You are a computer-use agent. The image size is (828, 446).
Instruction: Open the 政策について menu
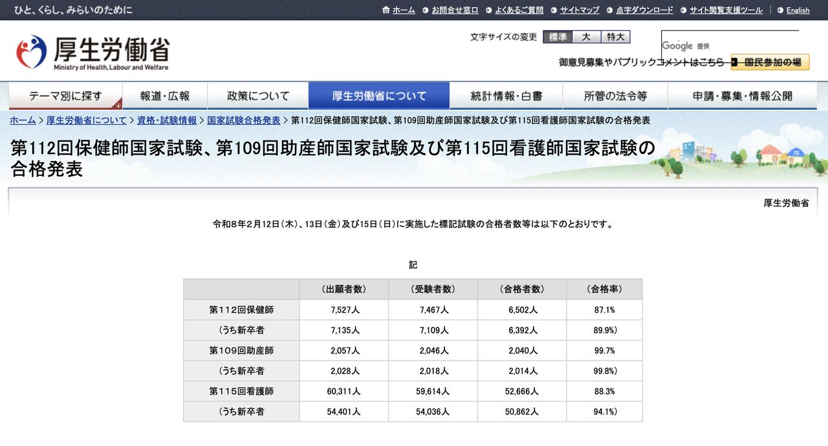(260, 95)
